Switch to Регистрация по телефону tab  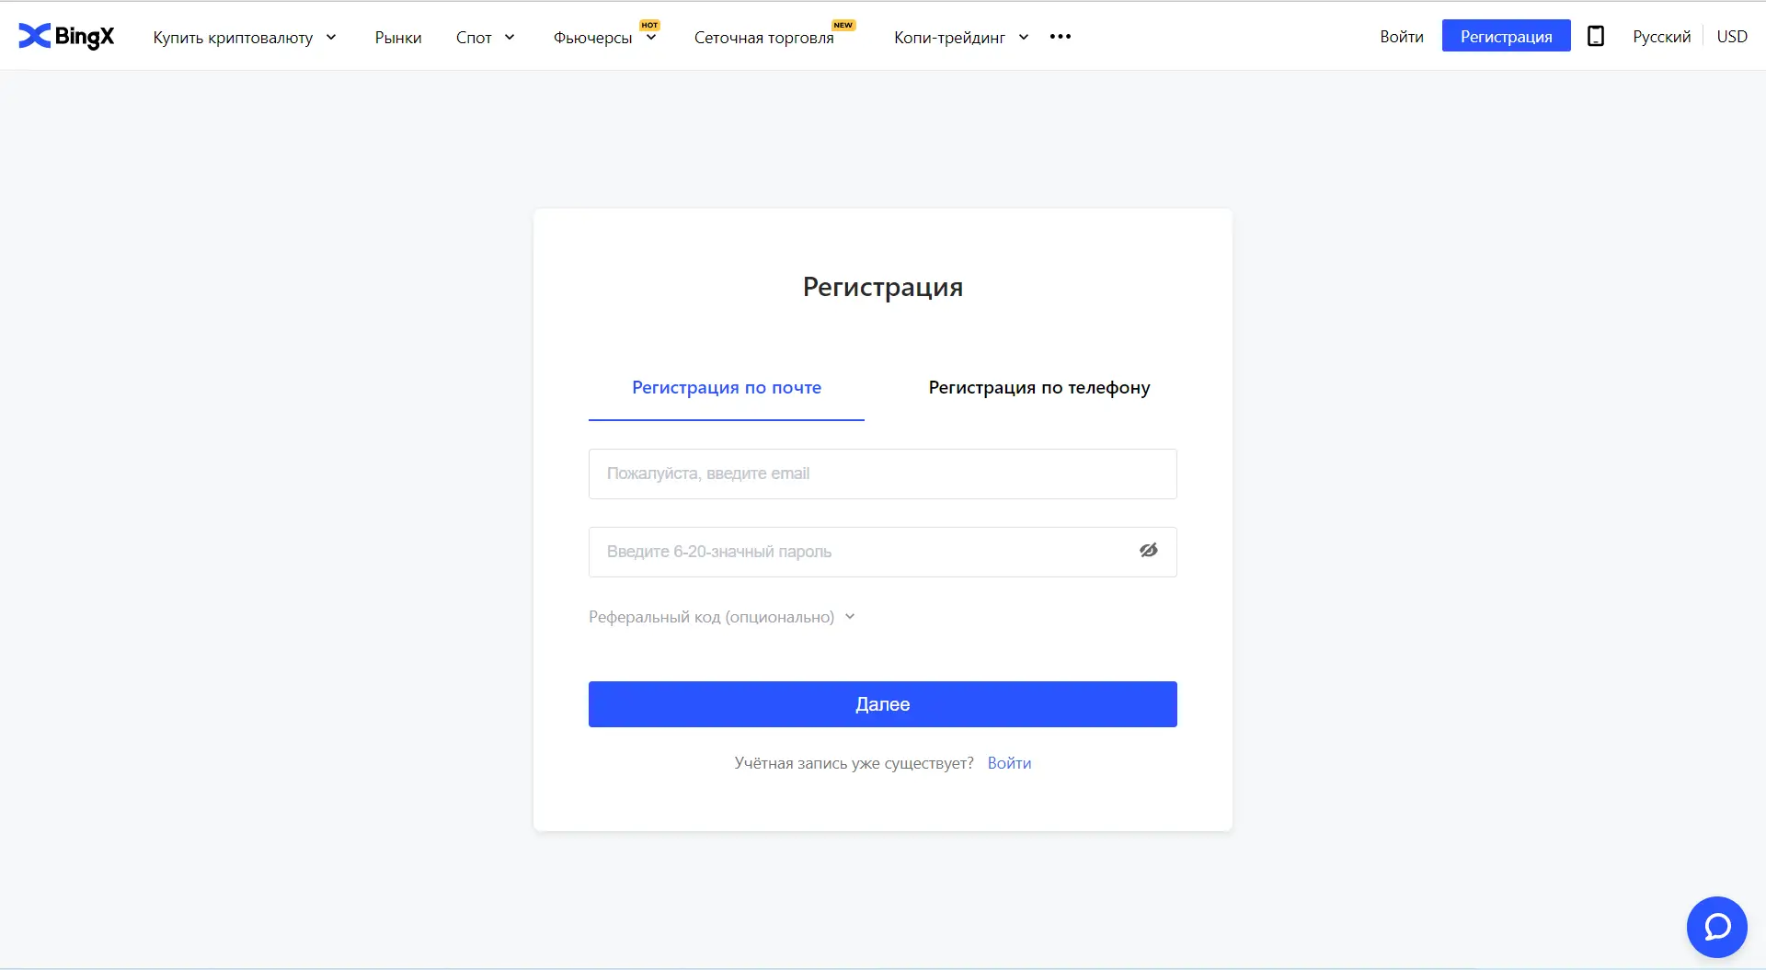click(1038, 388)
